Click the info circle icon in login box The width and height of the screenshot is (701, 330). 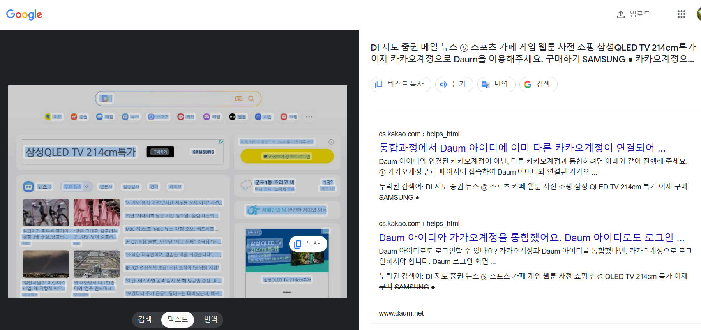(331, 142)
